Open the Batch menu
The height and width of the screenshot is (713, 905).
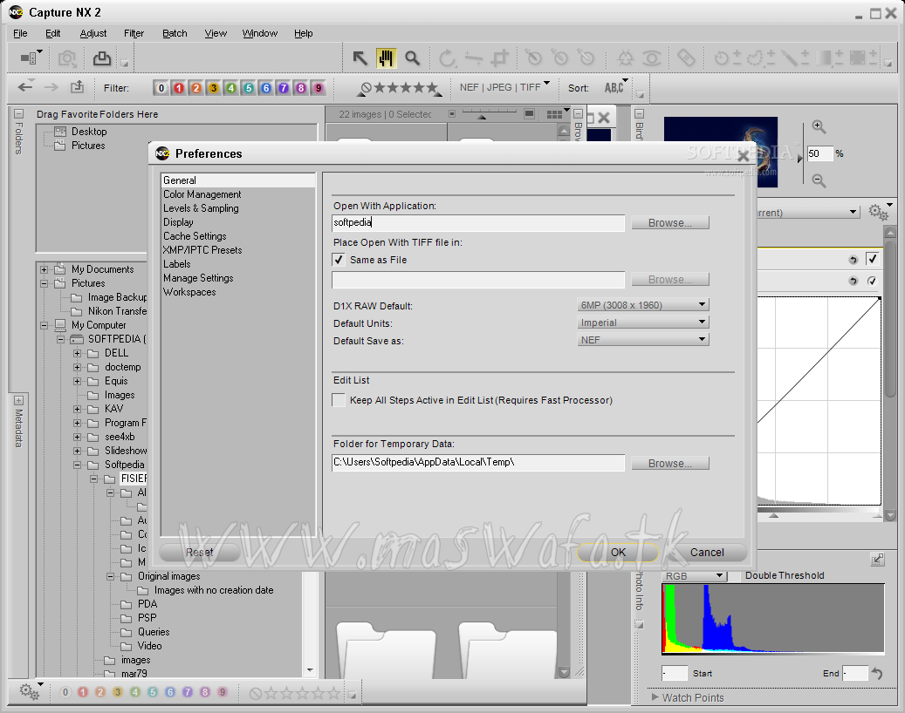point(175,33)
